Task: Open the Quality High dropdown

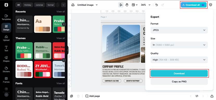Action: [x=179, y=60]
